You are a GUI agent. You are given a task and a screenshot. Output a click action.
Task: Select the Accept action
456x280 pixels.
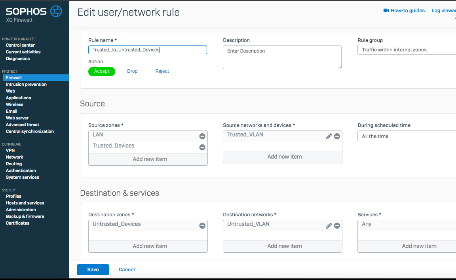[x=102, y=71]
